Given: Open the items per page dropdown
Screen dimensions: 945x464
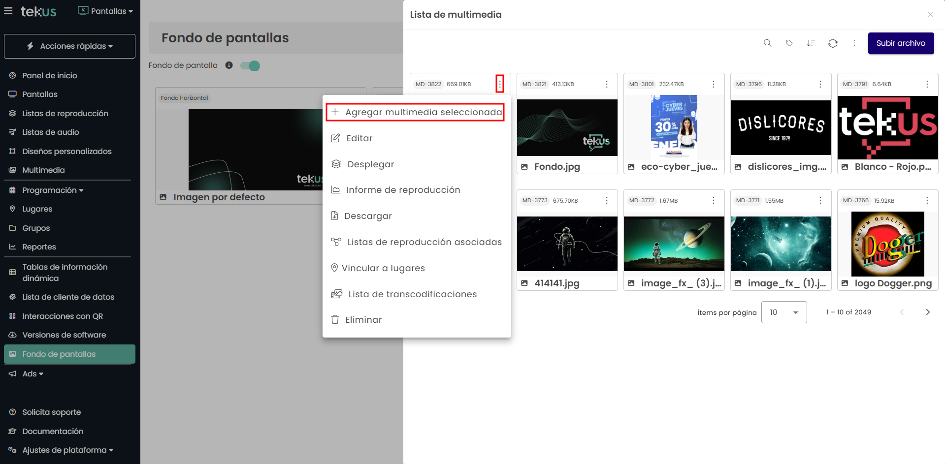Looking at the screenshot, I should tap(783, 312).
